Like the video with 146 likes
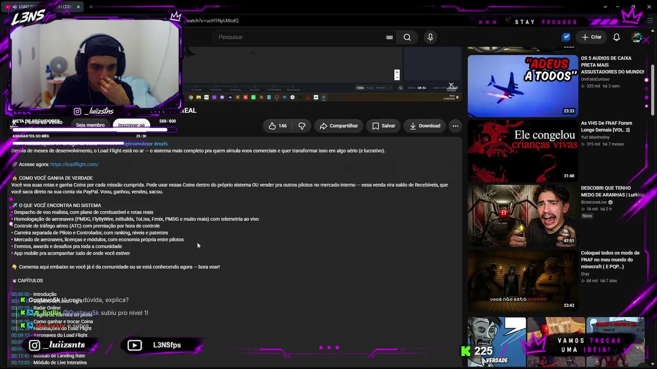 pyautogui.click(x=278, y=126)
